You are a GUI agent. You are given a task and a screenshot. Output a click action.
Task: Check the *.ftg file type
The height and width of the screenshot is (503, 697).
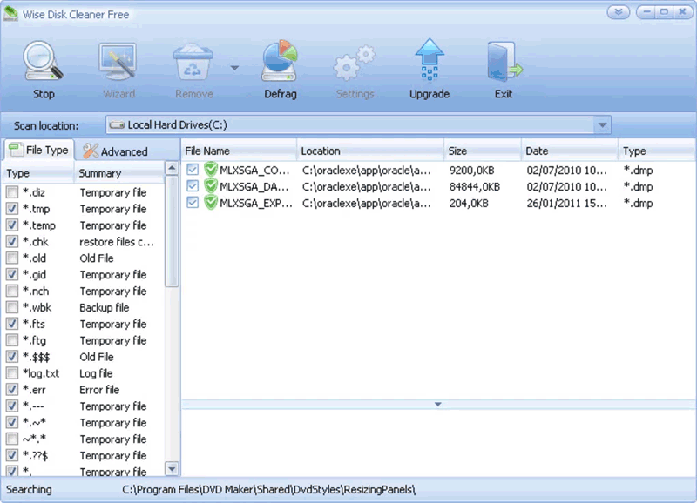click(12, 340)
